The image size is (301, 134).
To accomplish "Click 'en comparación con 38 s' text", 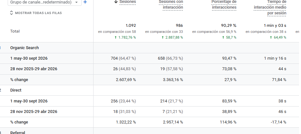I will (266, 32).
